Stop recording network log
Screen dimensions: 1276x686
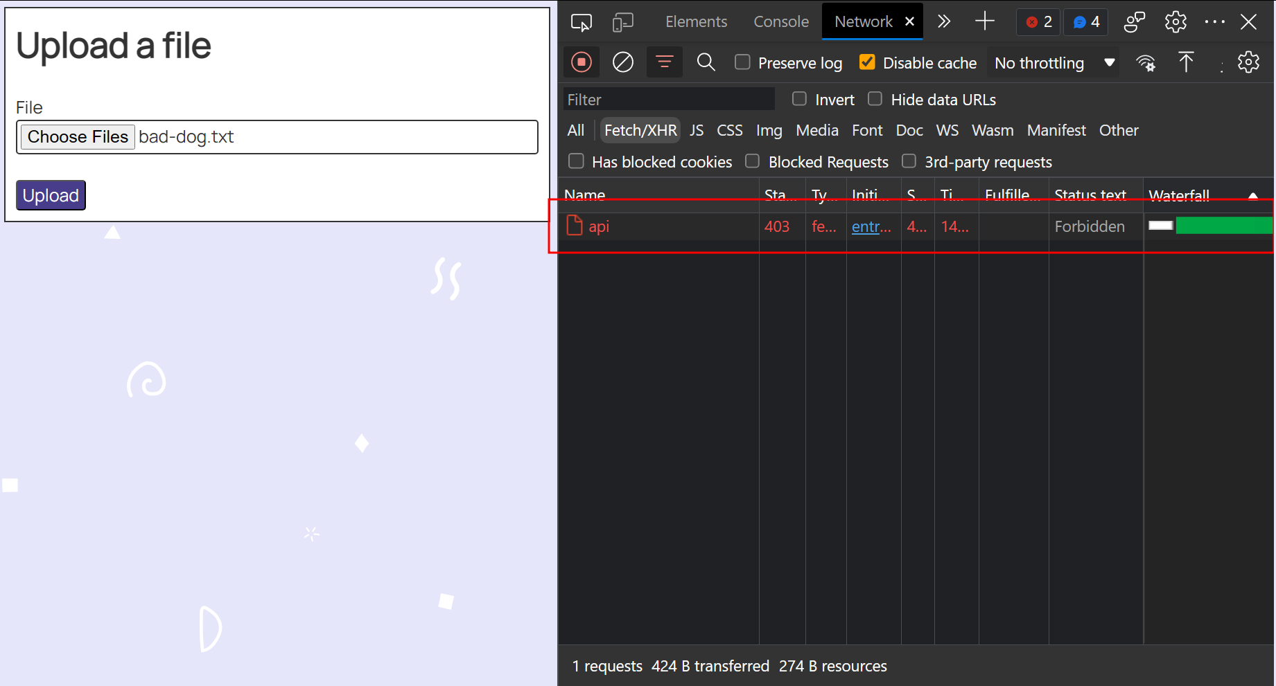click(x=582, y=62)
